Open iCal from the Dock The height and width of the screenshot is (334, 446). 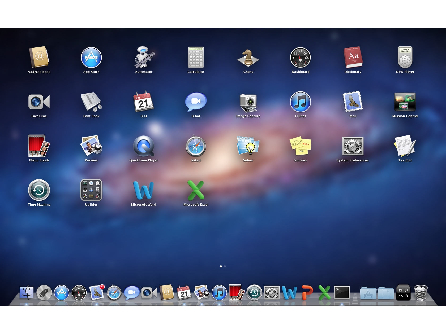click(x=184, y=293)
